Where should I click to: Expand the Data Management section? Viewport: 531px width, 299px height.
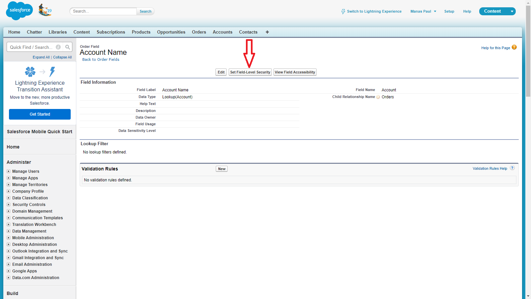point(8,231)
